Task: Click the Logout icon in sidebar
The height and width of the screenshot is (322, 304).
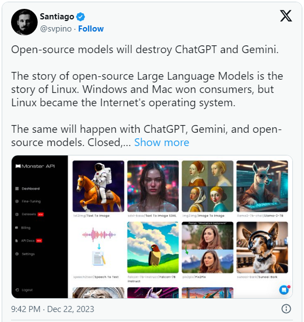Action: point(17,290)
